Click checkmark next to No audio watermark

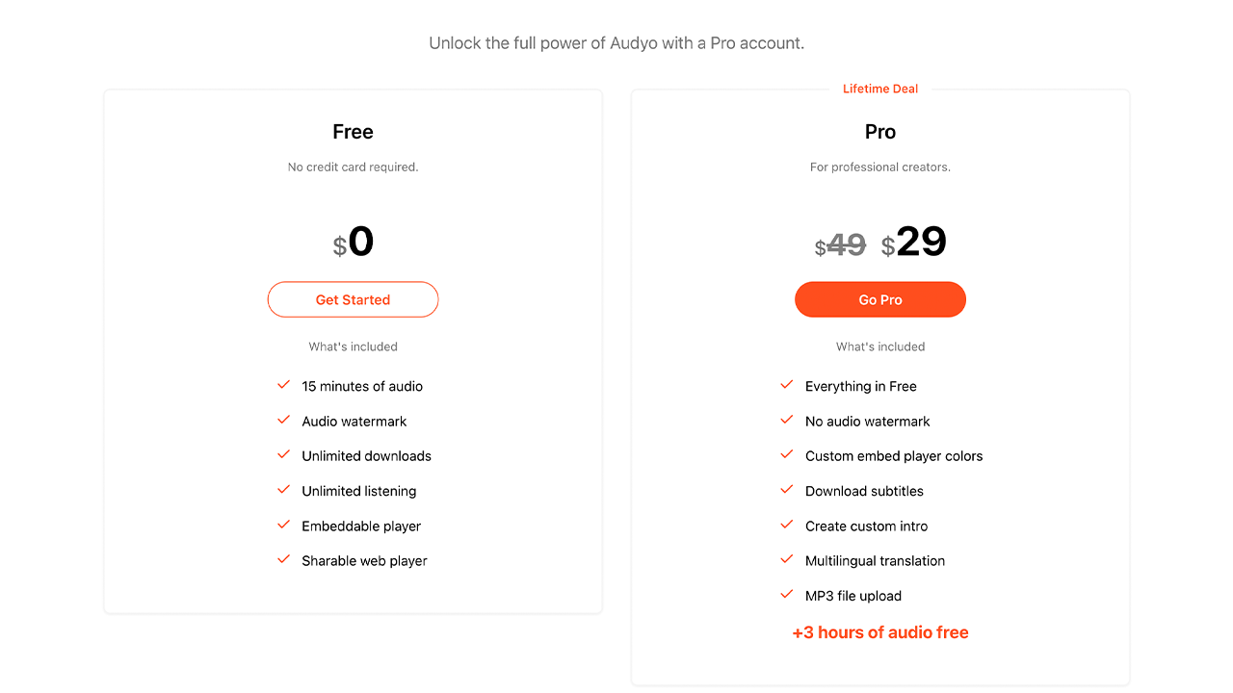click(787, 420)
